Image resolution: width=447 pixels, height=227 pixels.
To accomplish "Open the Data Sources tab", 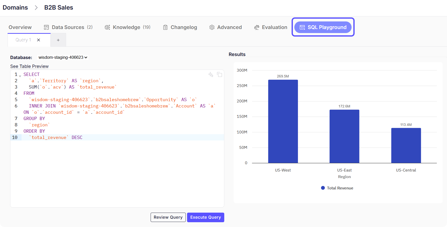I will pyautogui.click(x=68, y=27).
